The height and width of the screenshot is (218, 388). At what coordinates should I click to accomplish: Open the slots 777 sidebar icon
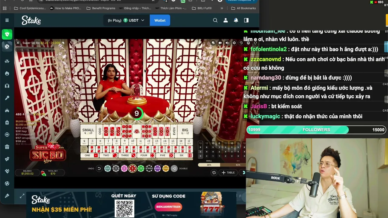point(7,61)
